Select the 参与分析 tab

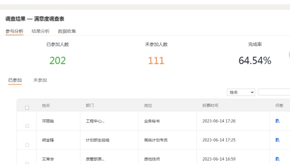point(14,31)
